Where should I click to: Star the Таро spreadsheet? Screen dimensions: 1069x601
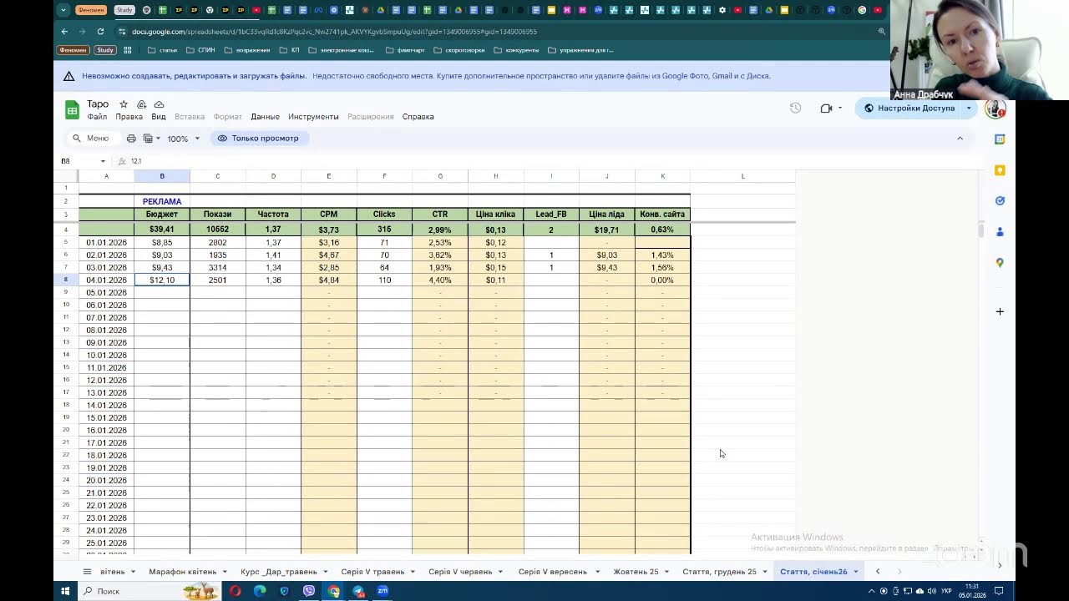point(124,104)
